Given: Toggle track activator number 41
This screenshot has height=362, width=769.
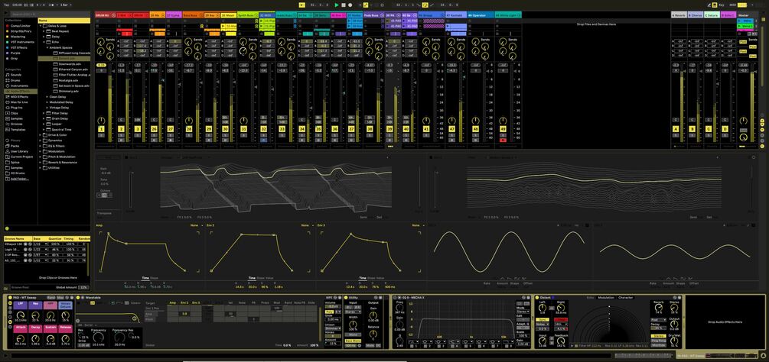Looking at the screenshot, I should point(426,129).
